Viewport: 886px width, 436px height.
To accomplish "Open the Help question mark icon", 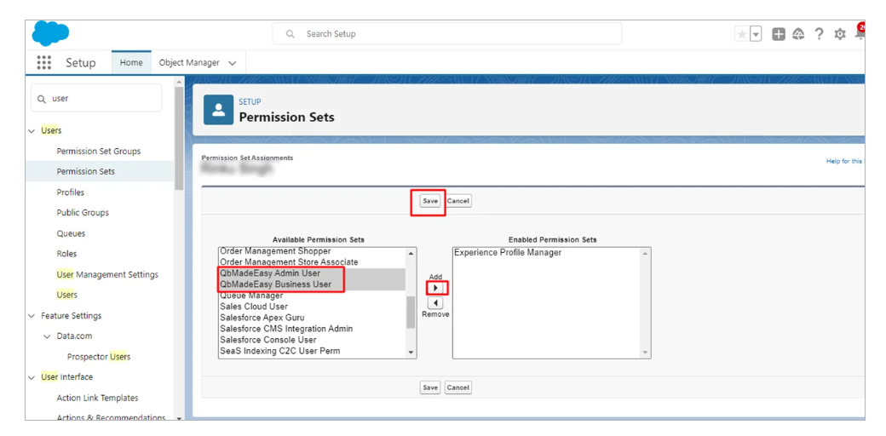I will point(819,34).
